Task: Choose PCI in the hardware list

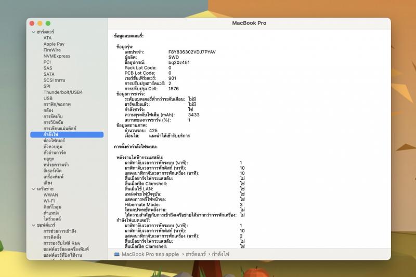Action: (x=47, y=62)
